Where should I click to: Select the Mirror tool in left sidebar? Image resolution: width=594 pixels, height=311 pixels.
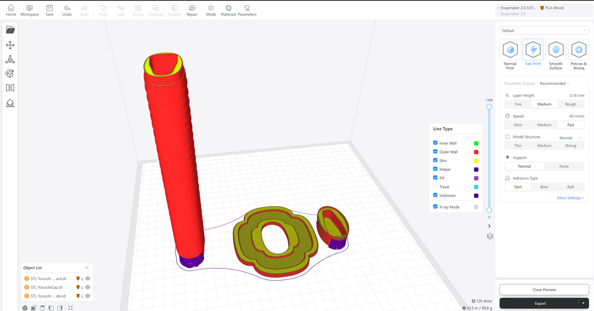(x=10, y=88)
